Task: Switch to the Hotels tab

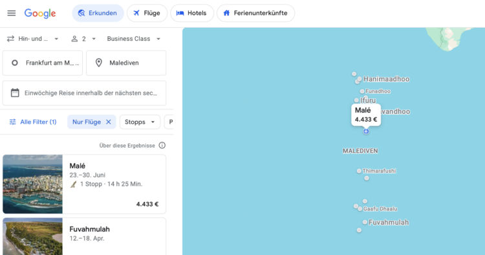Action: pyautogui.click(x=192, y=13)
